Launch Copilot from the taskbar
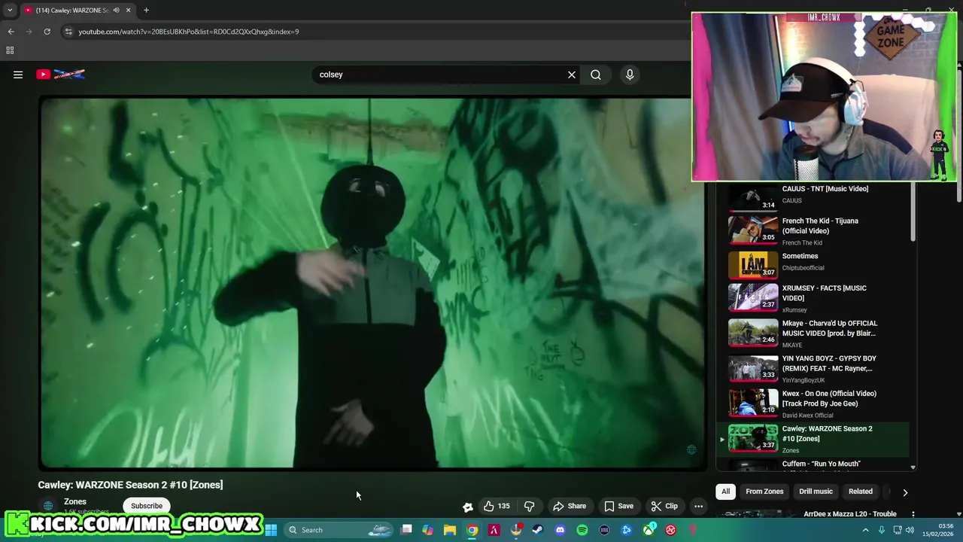The image size is (963, 542). click(428, 530)
